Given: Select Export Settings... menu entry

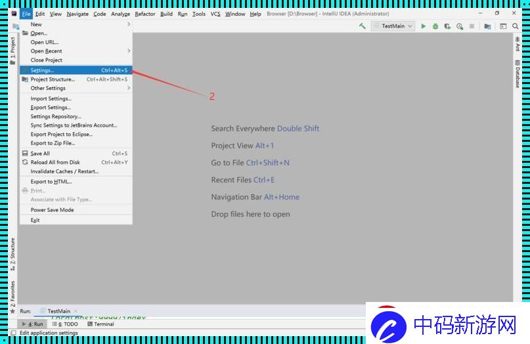Looking at the screenshot, I should (x=76, y=108).
